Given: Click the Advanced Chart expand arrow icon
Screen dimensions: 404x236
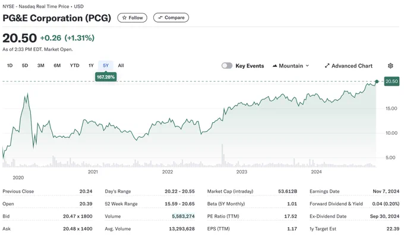Looking at the screenshot, I should coord(327,66).
